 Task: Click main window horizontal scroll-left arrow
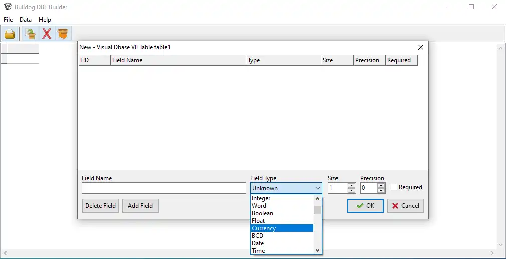pyautogui.click(x=5, y=253)
